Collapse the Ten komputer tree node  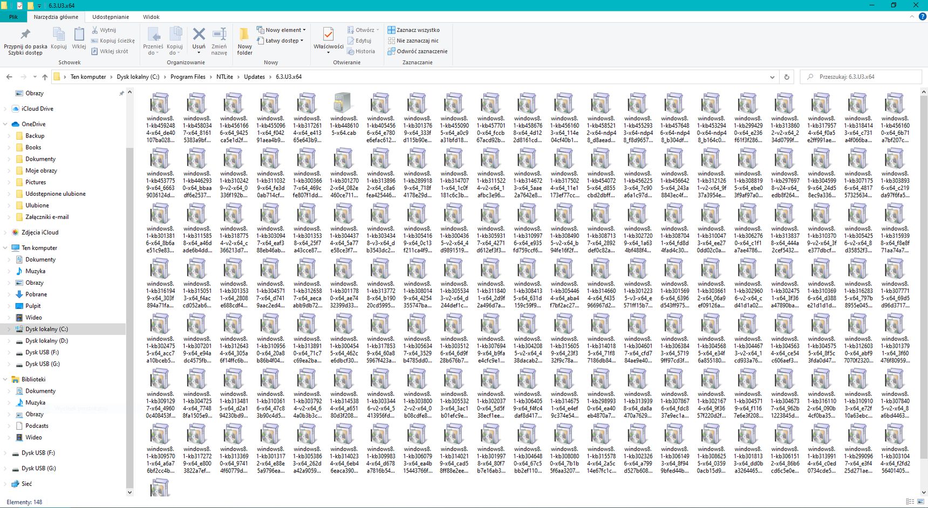(5, 248)
